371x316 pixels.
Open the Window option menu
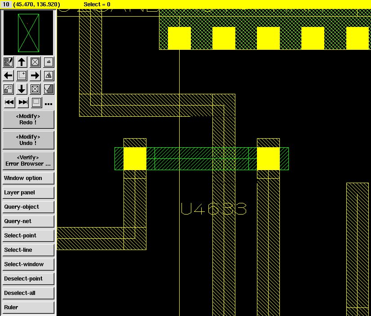pos(28,178)
